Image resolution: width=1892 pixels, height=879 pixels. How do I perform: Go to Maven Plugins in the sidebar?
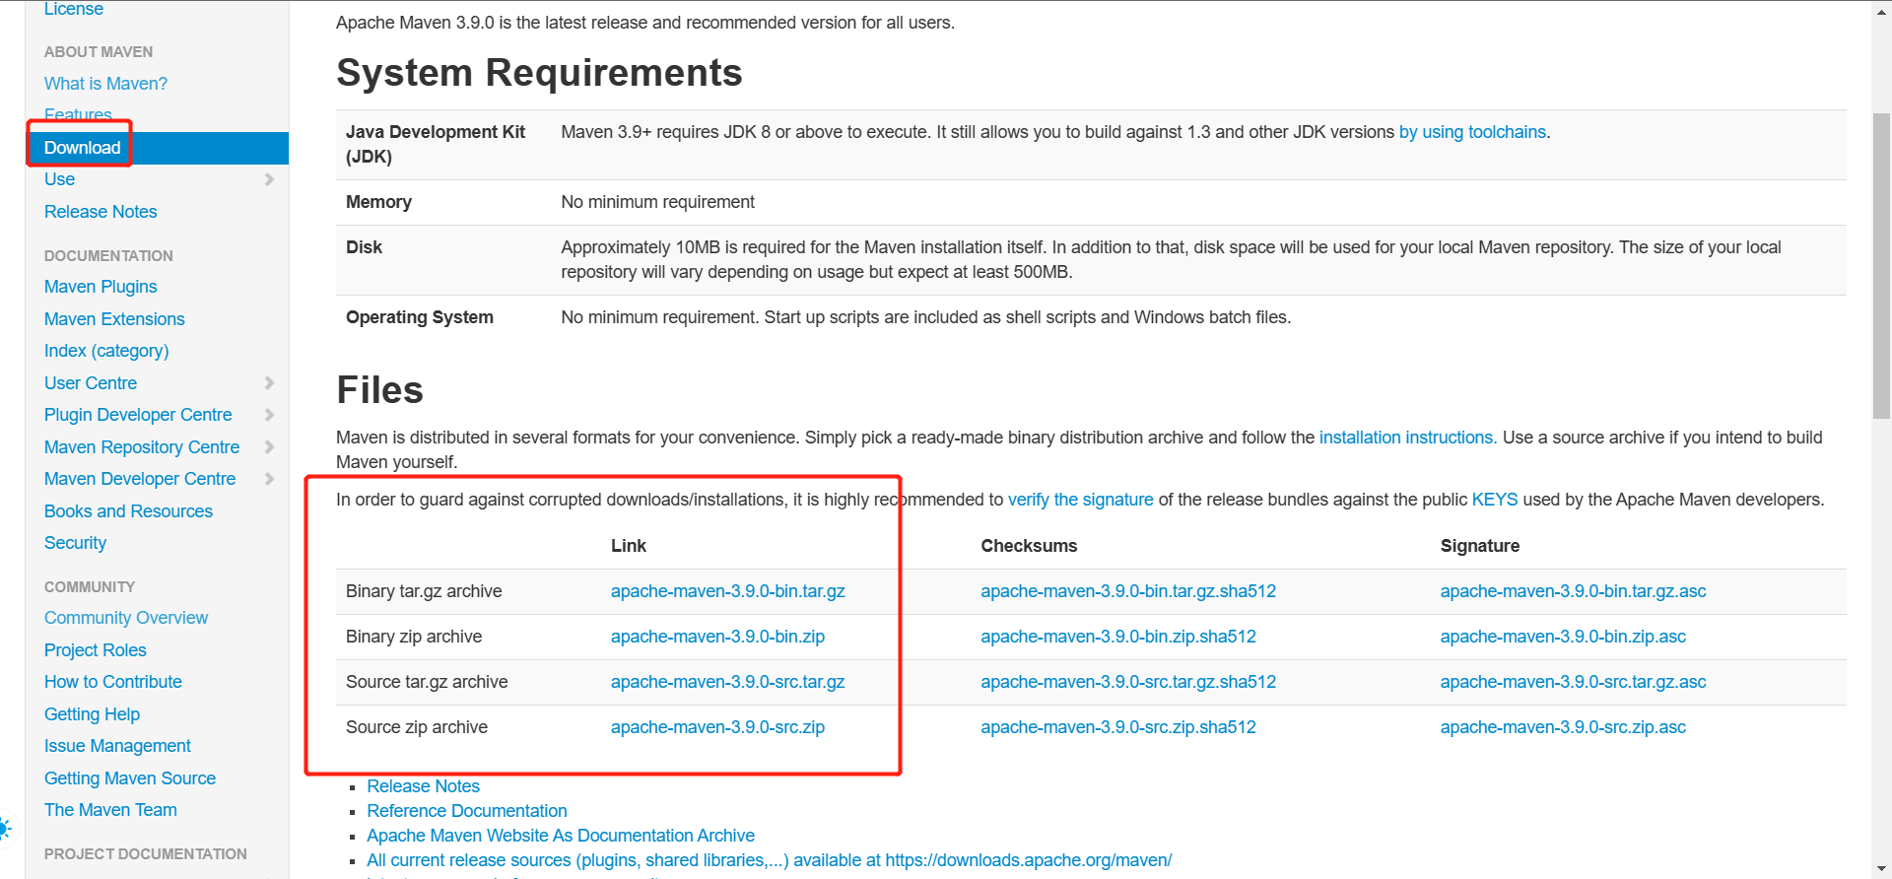[101, 287]
